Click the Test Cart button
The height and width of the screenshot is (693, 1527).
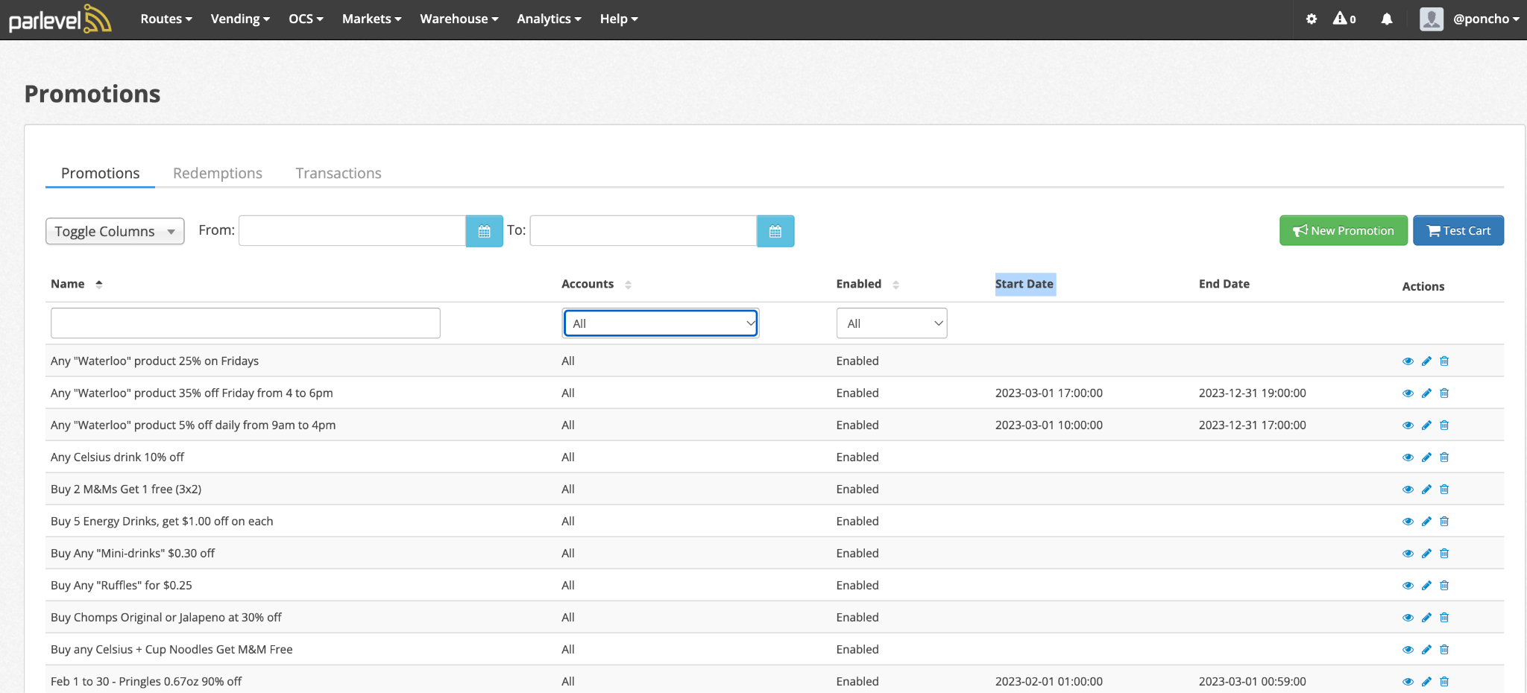(x=1458, y=230)
